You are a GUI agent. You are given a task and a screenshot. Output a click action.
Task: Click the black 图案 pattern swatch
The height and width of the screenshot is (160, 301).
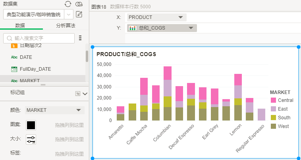[x=31, y=125]
